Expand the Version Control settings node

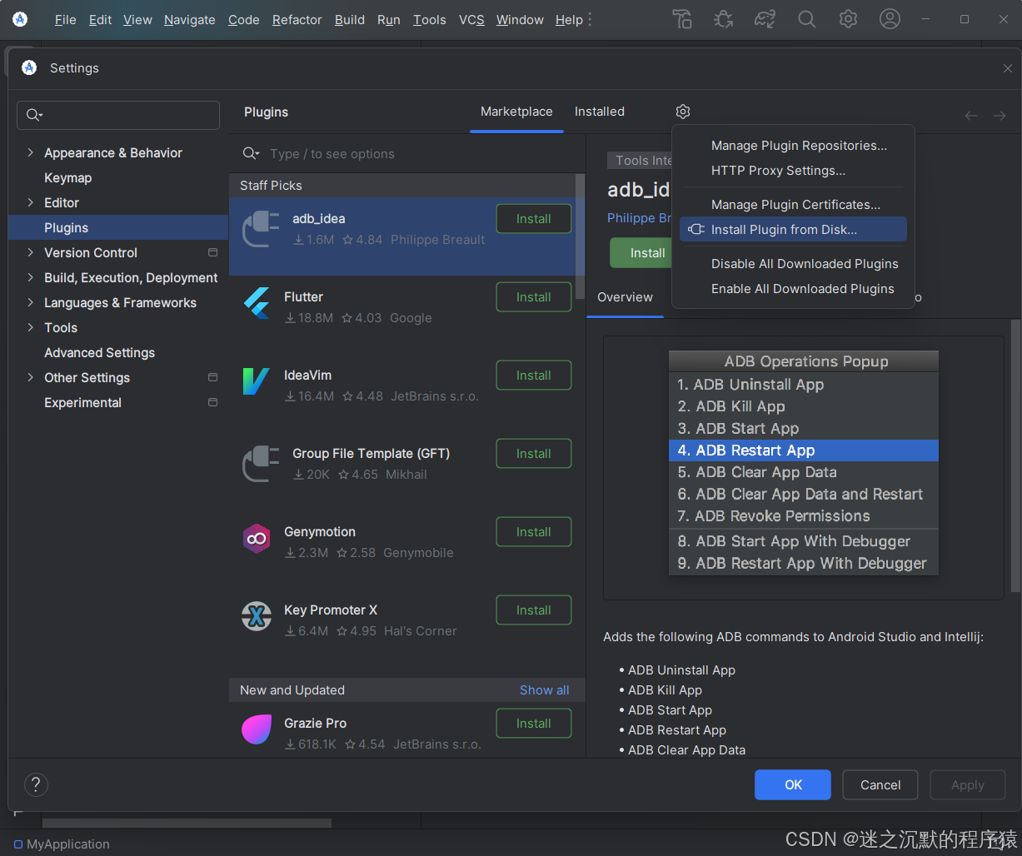coord(31,253)
